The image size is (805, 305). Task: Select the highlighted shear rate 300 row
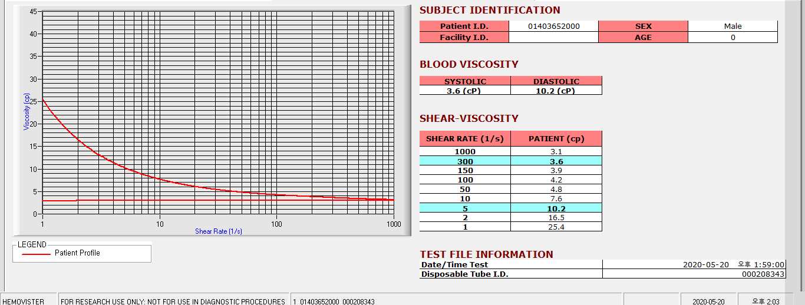coord(511,161)
